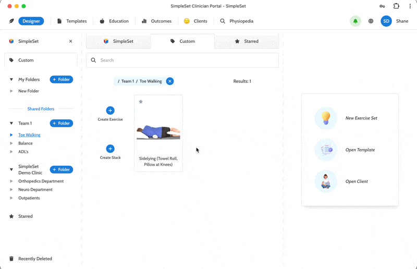Screen dimensions: 417x269
Task: Choose Open Client
Action: point(357,181)
